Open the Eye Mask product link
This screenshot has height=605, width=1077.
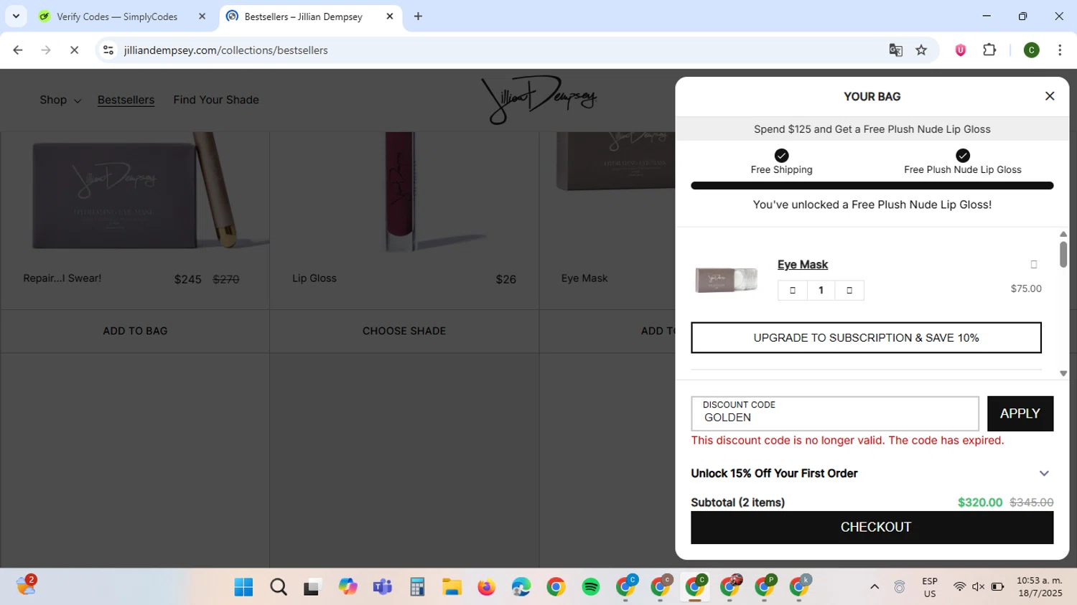[x=803, y=265]
